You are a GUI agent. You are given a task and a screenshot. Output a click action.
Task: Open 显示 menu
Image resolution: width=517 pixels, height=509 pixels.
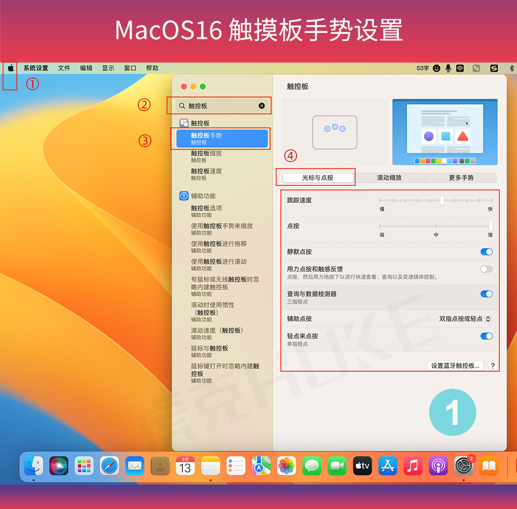pos(108,68)
